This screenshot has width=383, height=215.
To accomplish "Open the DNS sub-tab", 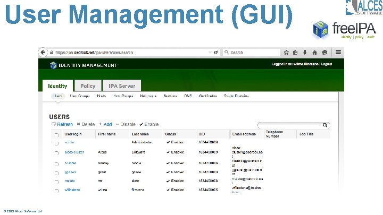I will tap(188, 96).
